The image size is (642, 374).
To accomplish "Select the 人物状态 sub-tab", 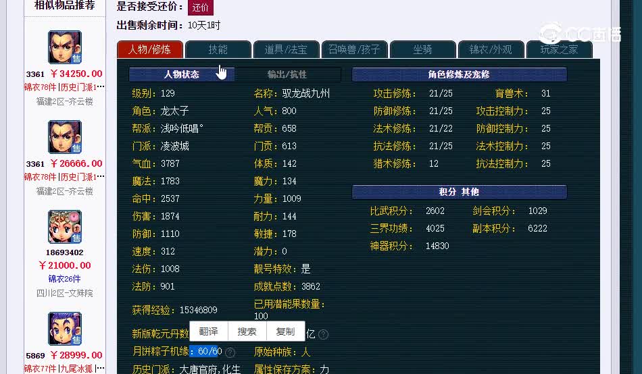I will click(181, 74).
